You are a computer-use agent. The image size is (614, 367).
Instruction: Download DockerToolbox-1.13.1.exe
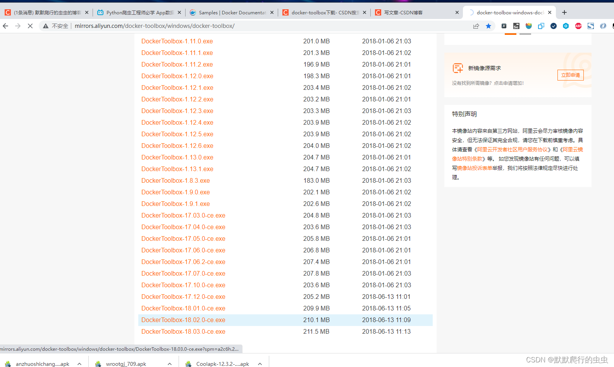177,169
